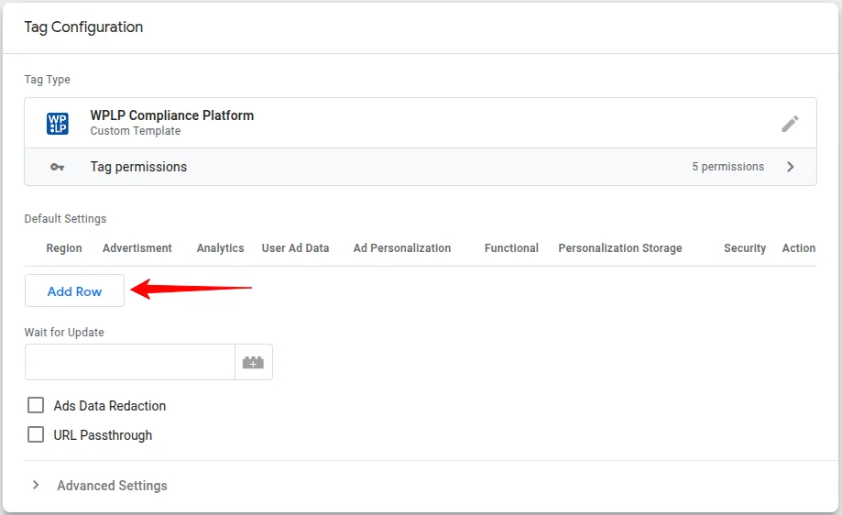
Task: Click the pencil edit icon for tag type
Action: point(790,124)
